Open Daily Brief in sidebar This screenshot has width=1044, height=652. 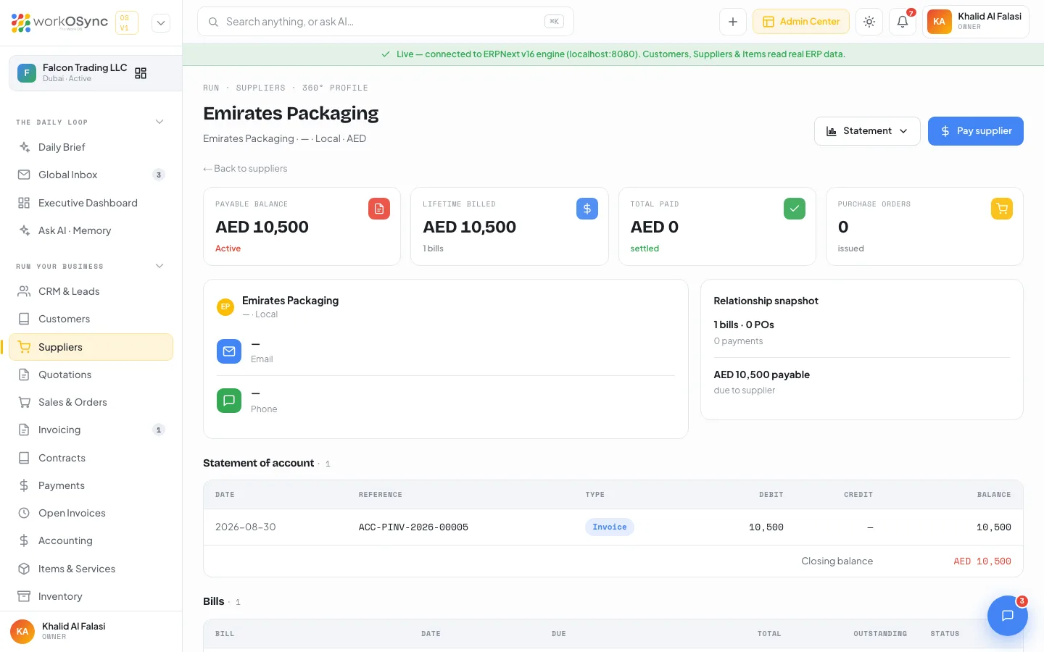point(91,147)
